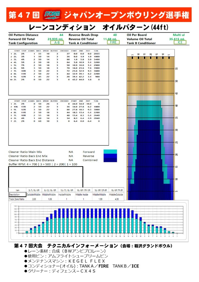
Task: Click the STORM logo in the banner
Action: (52, 15)
